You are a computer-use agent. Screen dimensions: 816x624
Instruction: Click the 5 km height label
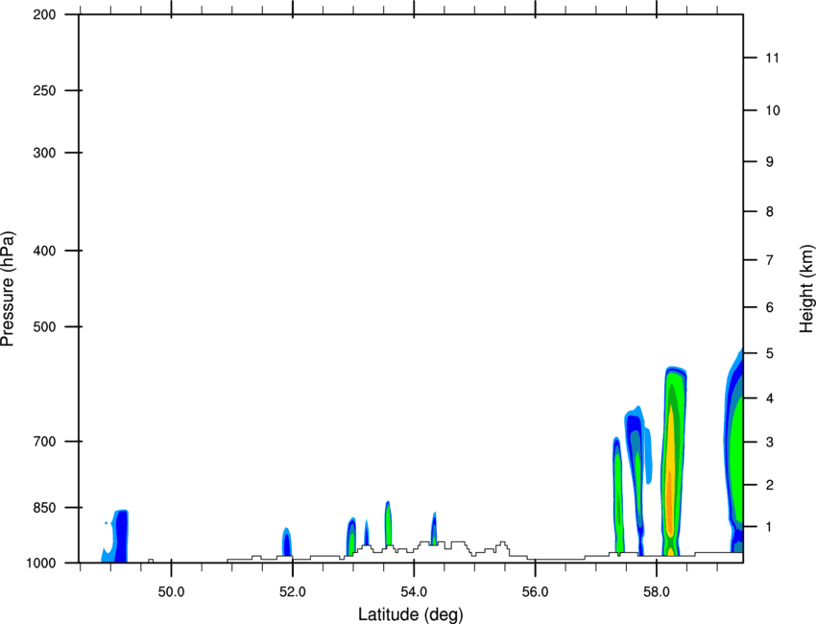(x=770, y=353)
